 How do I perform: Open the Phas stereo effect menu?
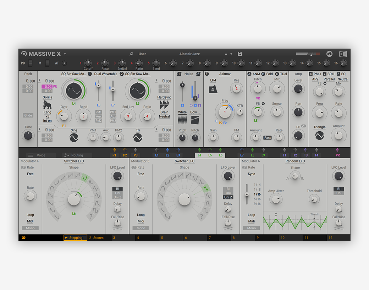317,74
